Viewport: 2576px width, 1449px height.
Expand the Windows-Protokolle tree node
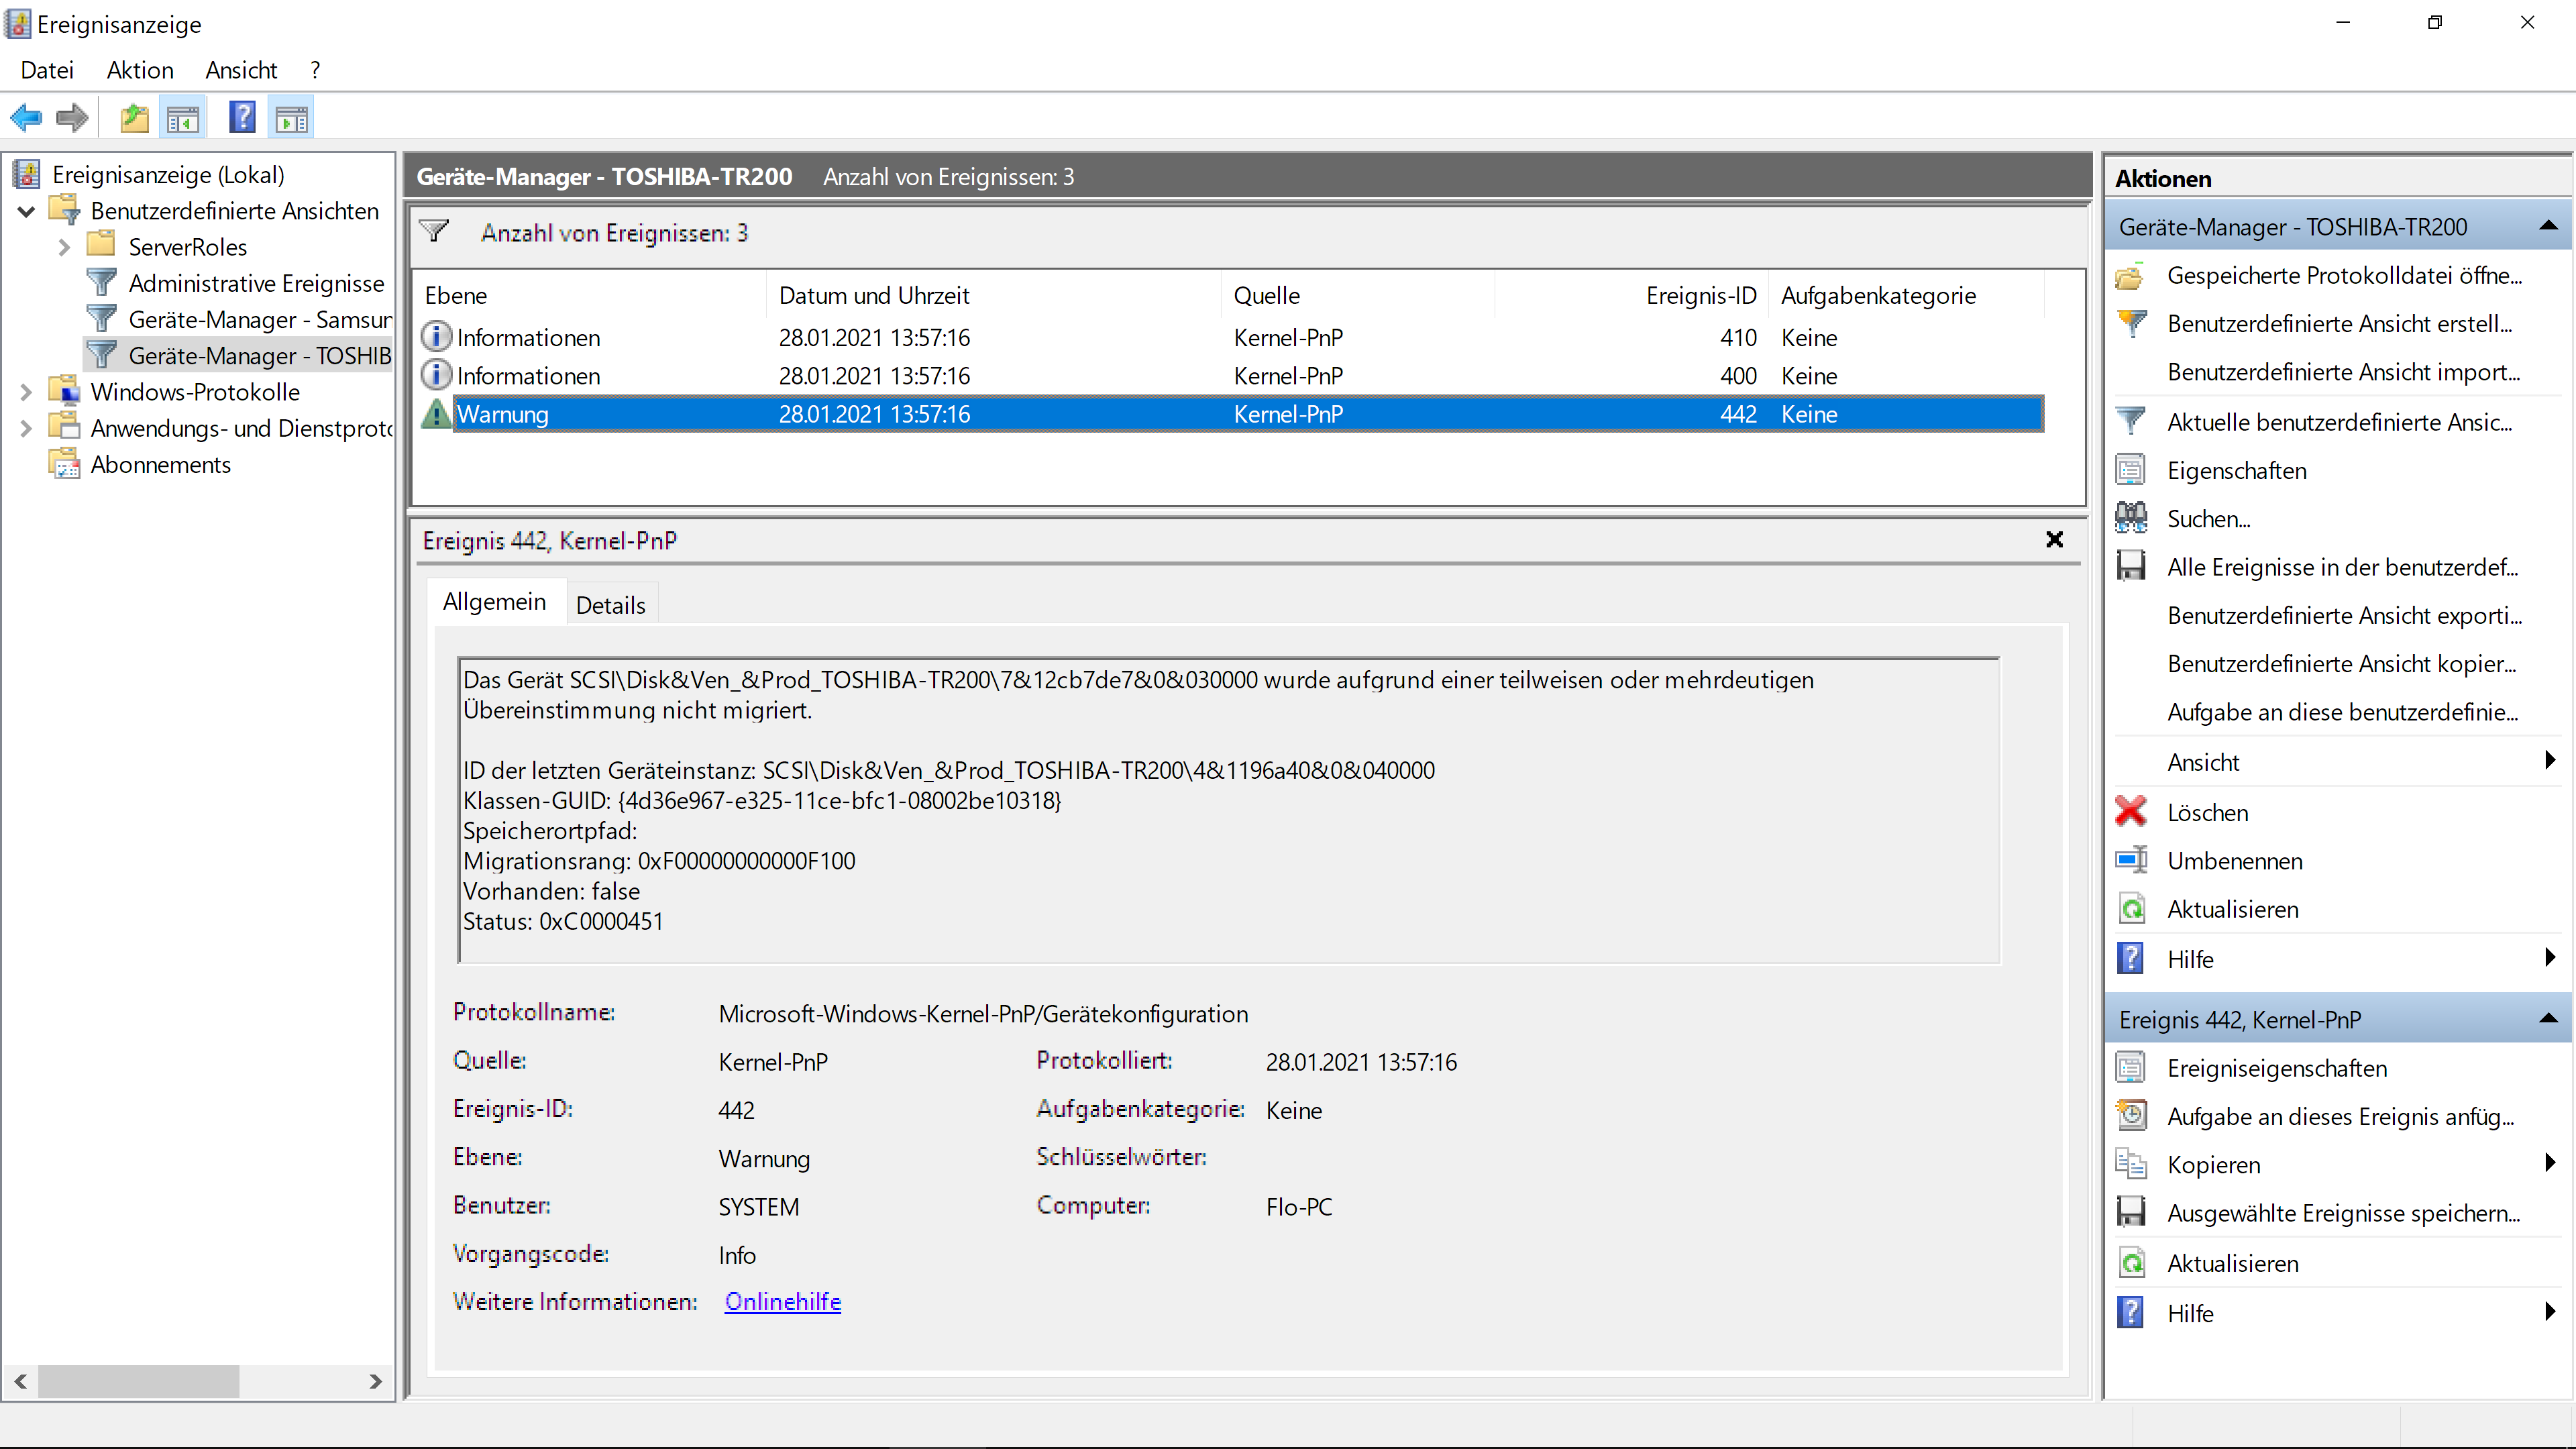coord(27,392)
